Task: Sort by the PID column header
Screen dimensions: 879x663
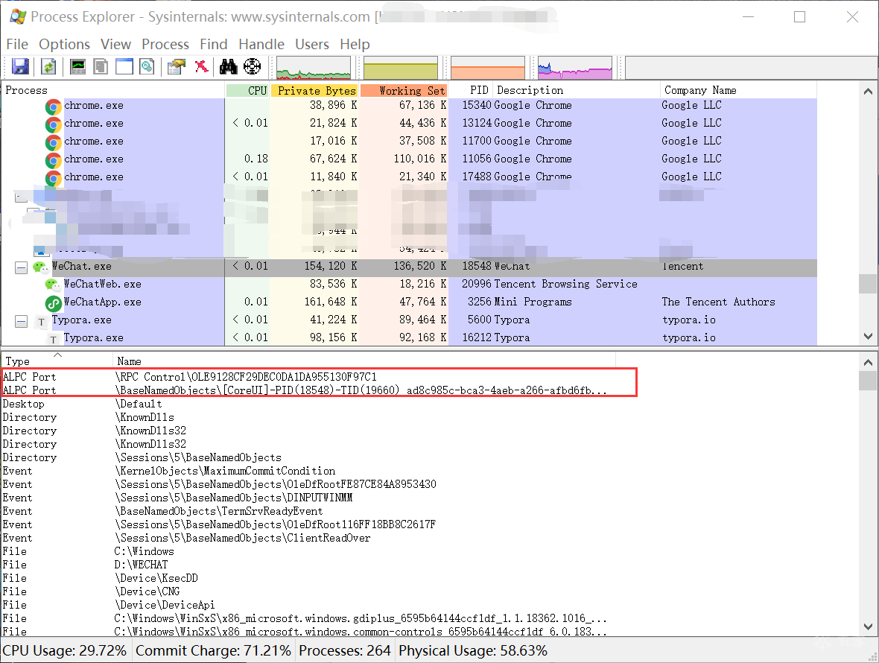Action: pos(471,90)
